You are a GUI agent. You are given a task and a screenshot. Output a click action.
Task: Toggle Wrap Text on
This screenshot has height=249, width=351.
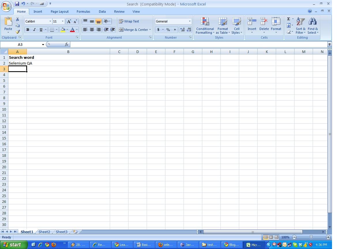click(129, 21)
